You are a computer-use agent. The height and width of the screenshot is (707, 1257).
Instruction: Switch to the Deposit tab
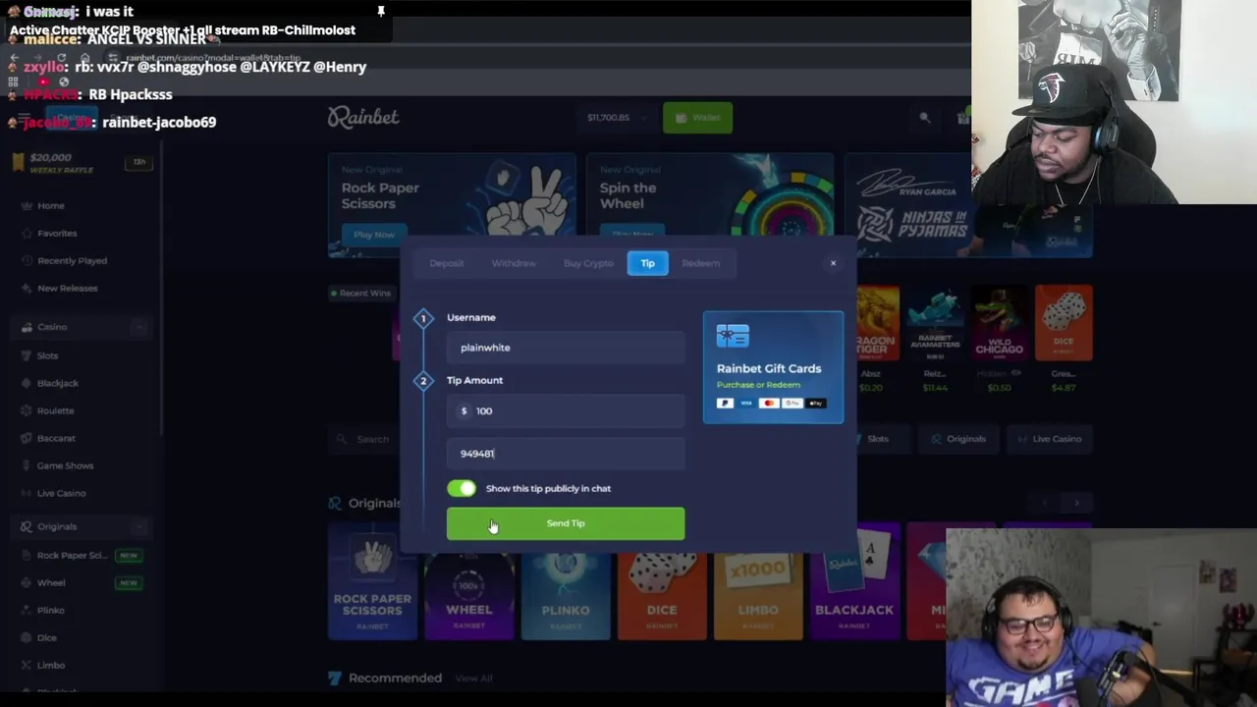pos(446,263)
